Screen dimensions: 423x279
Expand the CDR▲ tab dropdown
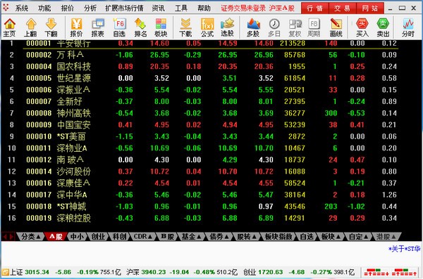(x=143, y=237)
